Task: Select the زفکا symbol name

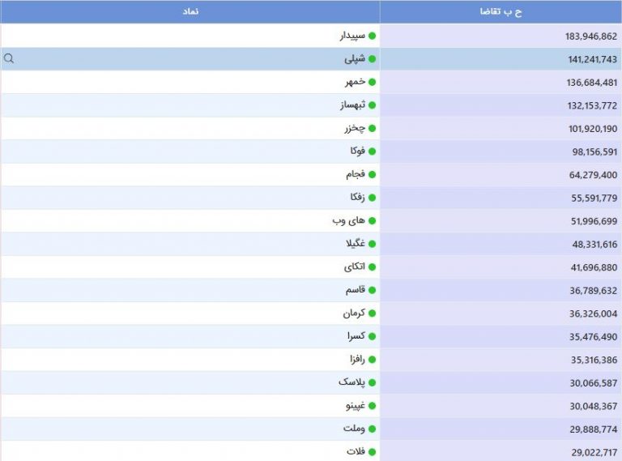Action: (x=357, y=197)
